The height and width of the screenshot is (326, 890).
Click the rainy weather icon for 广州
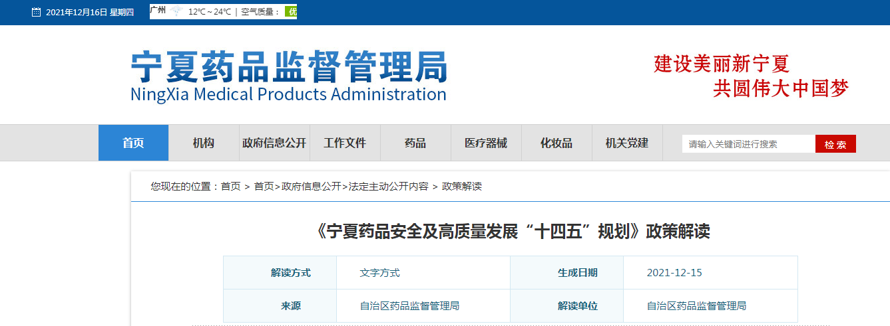click(x=176, y=11)
